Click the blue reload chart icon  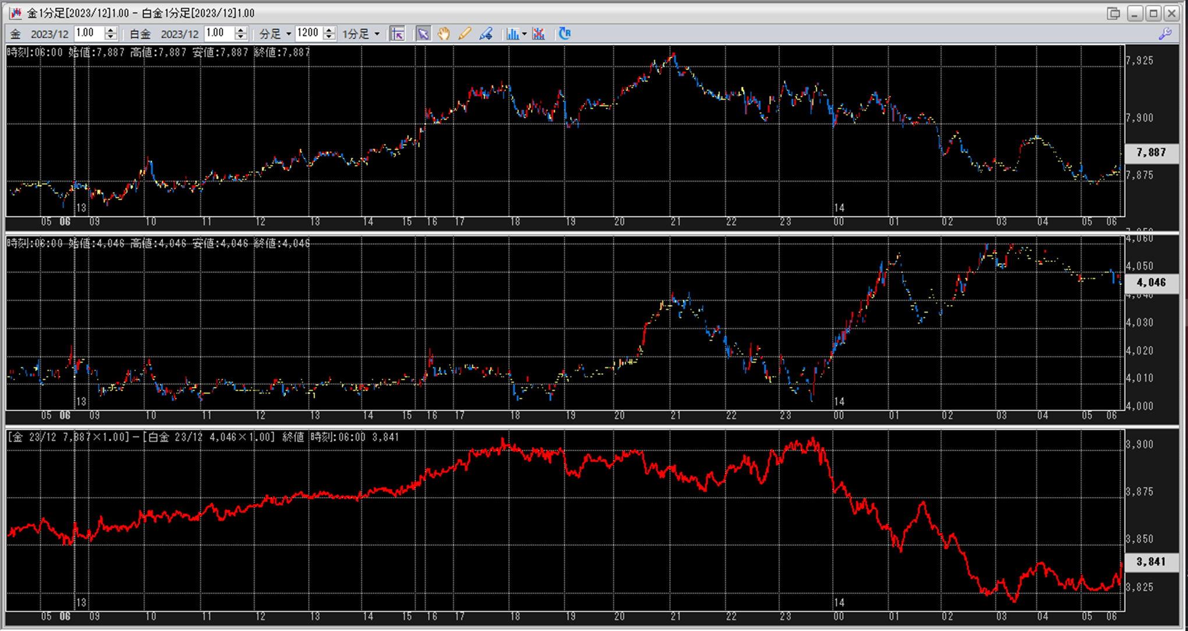click(564, 34)
